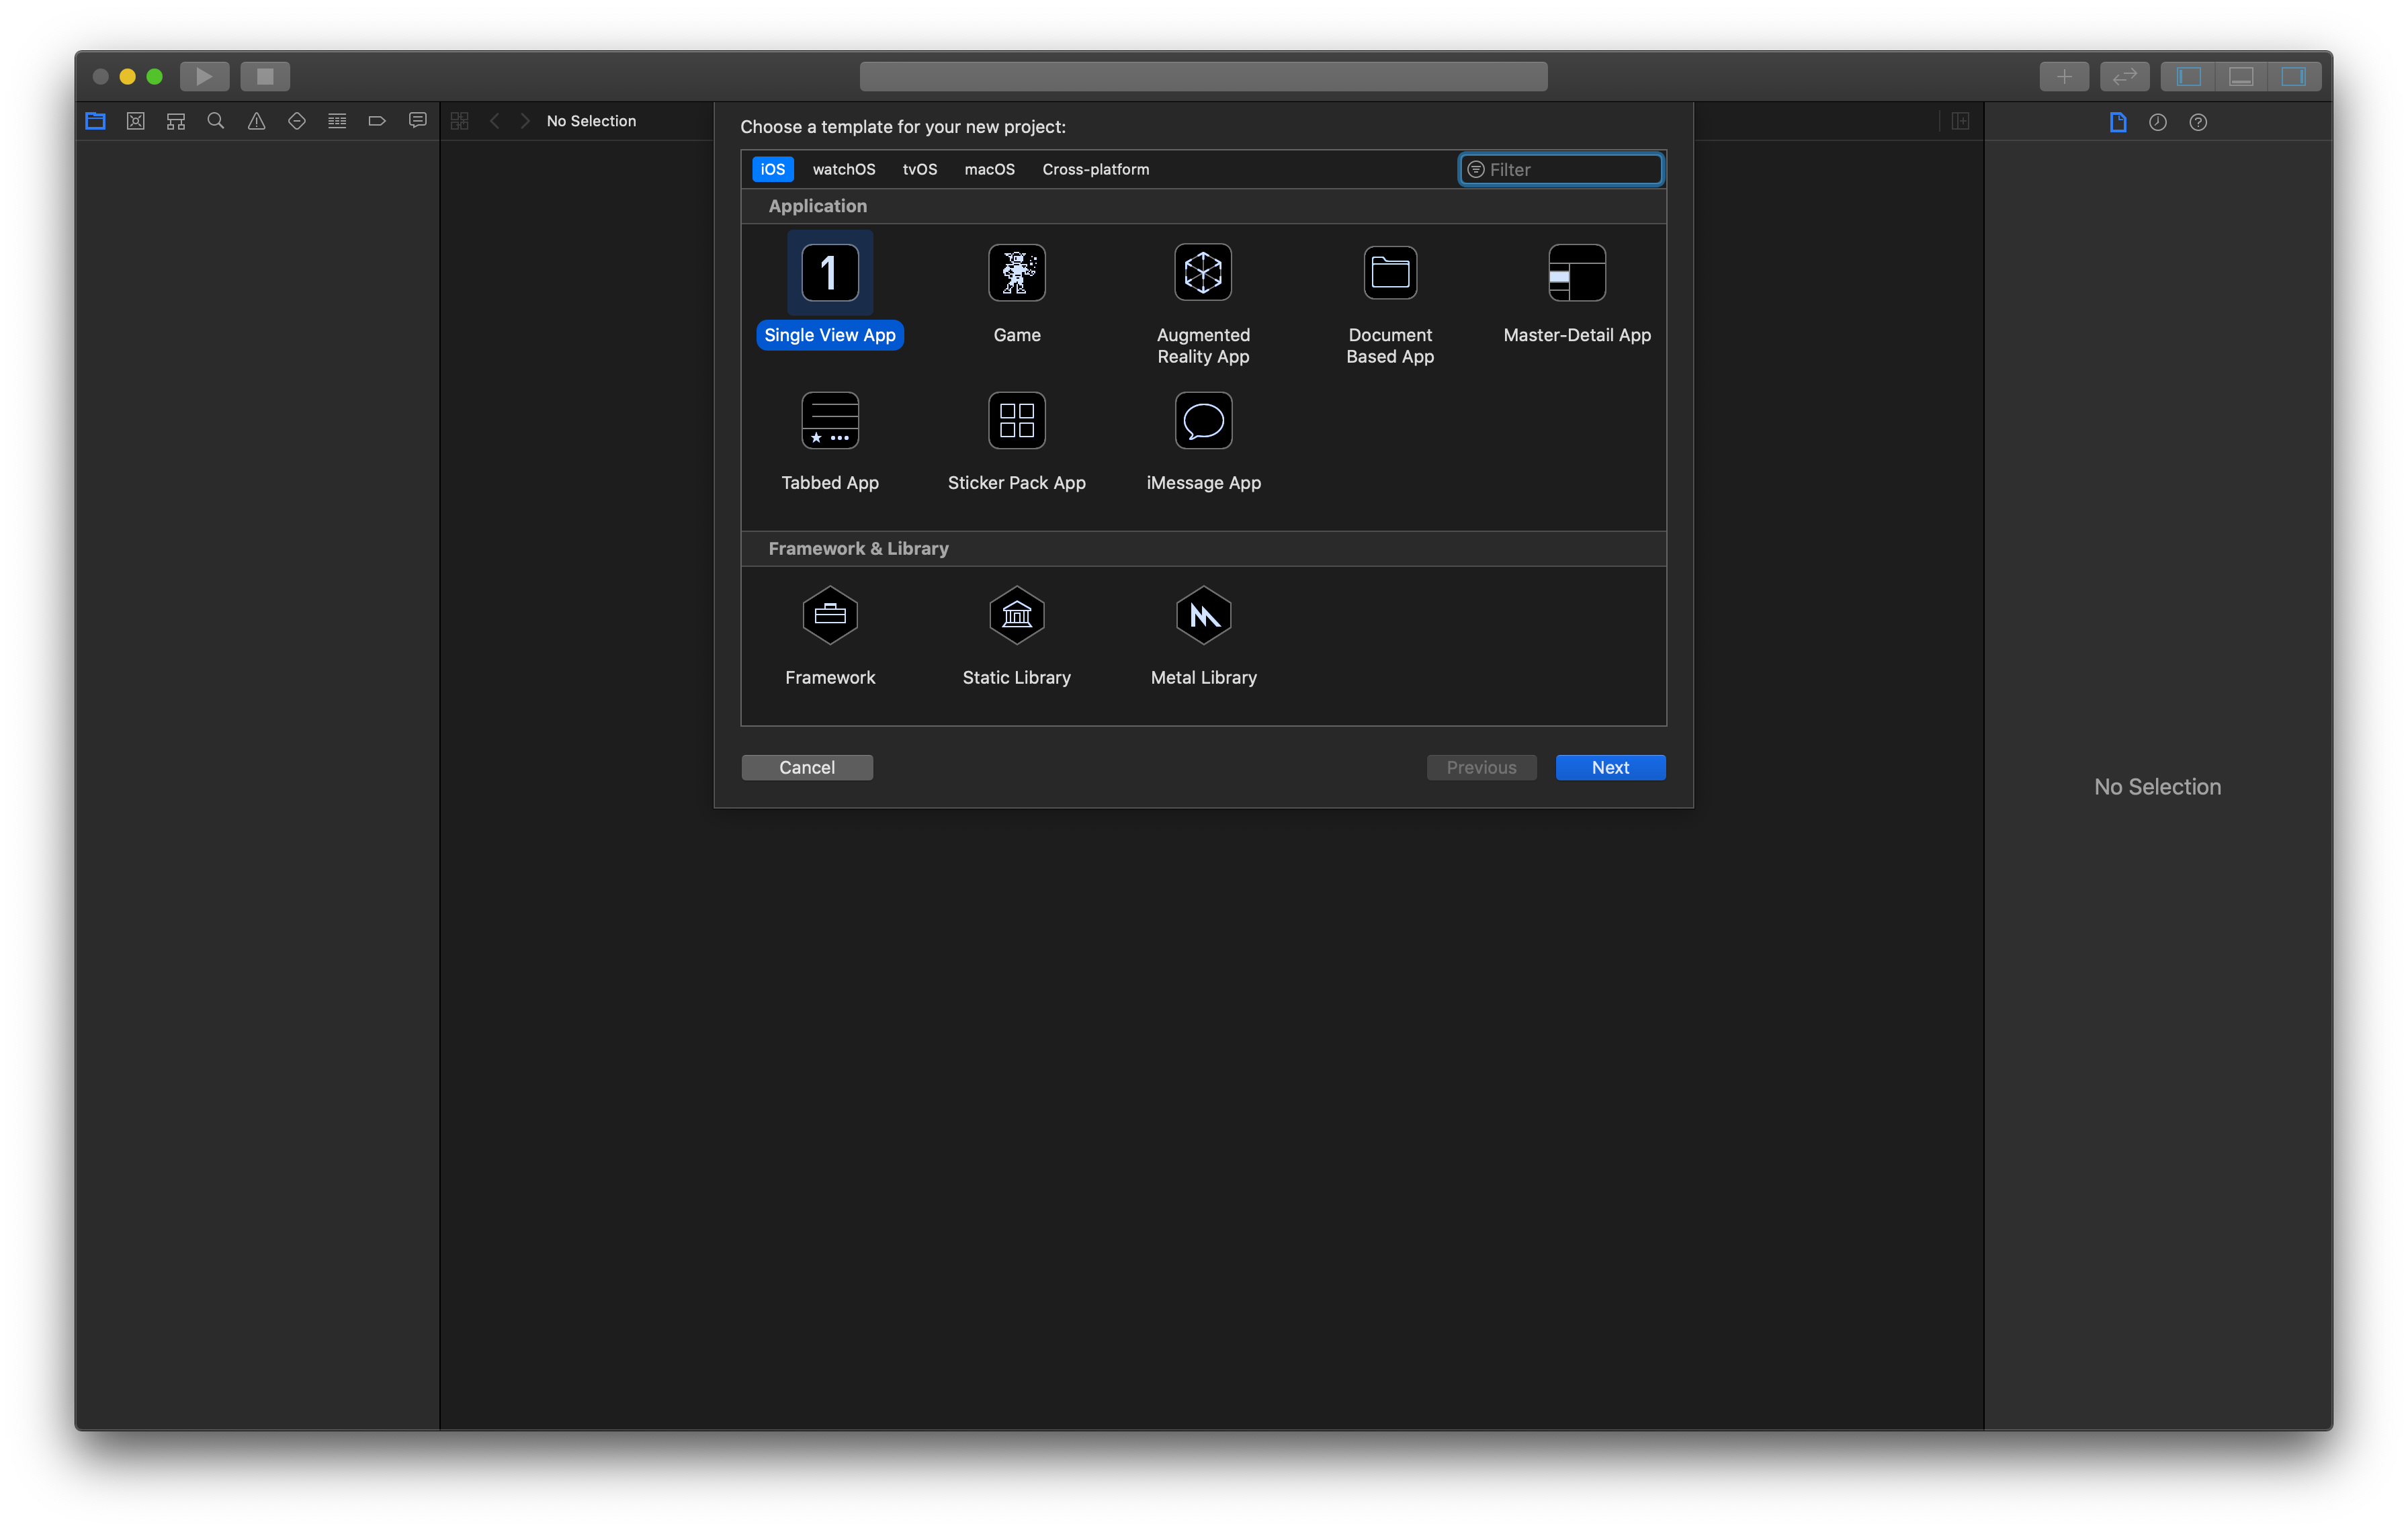Open the Project navigator folder icon
2408x1530 pixels.
tap(95, 121)
